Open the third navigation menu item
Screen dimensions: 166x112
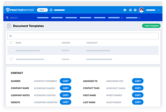(71, 18)
